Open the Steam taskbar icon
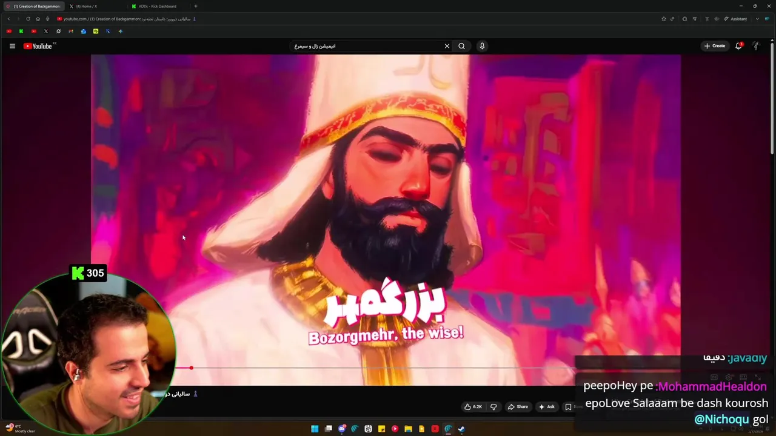This screenshot has height=436, width=776. pos(461,429)
